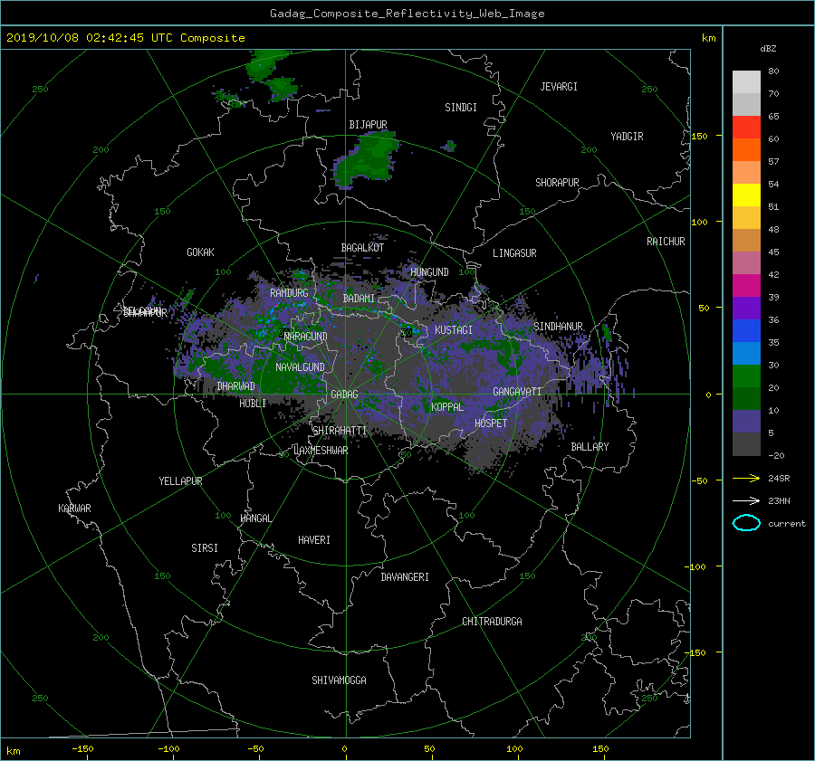Click the BADAMI city label
This screenshot has height=761, width=815.
point(359,299)
